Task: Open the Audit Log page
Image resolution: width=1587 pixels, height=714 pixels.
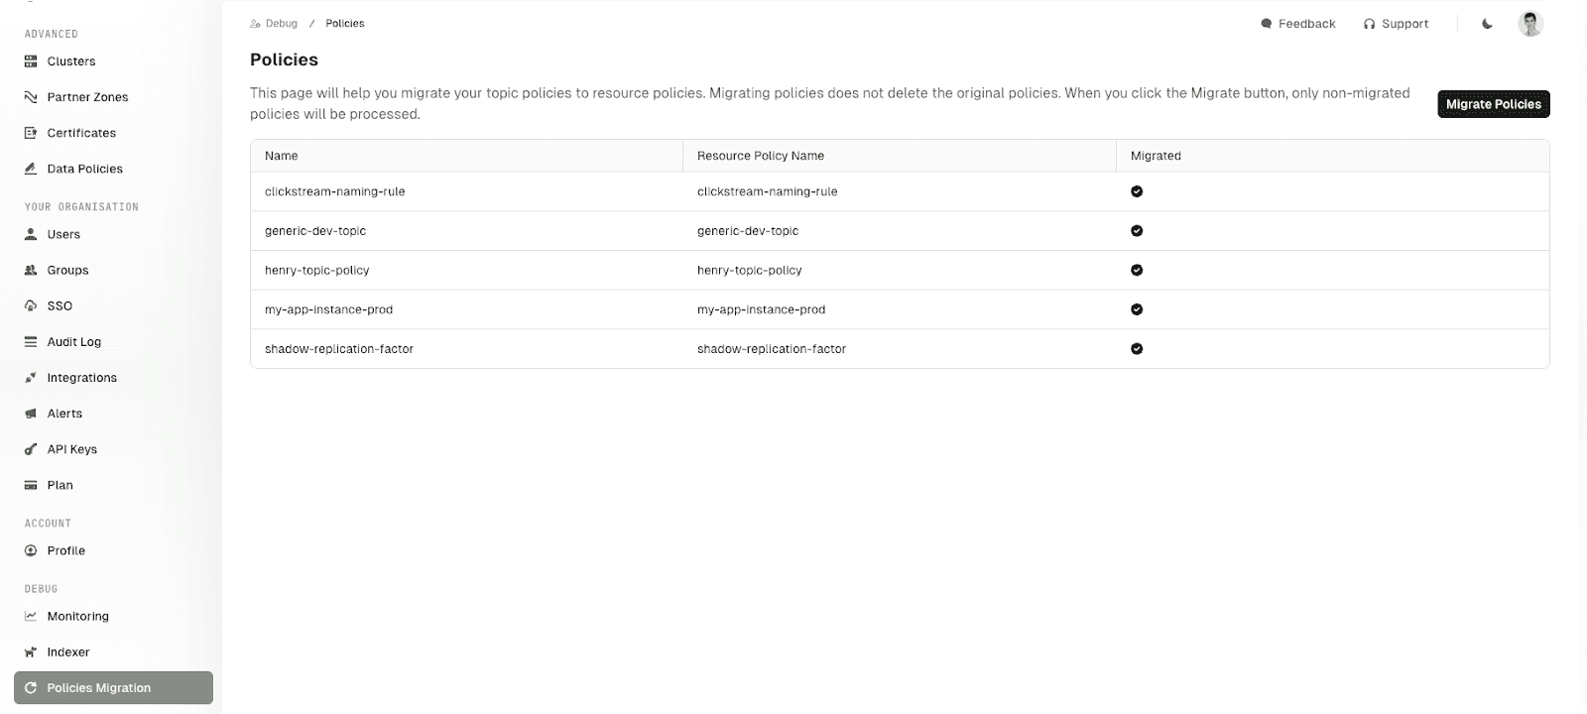Action: (74, 341)
